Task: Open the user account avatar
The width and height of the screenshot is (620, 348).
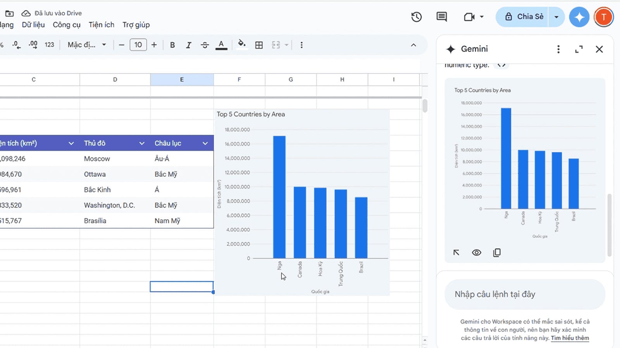Action: click(603, 17)
